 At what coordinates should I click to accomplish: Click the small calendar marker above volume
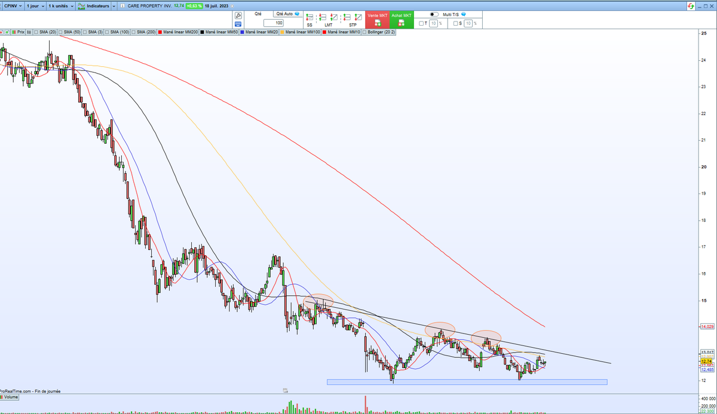286,391
